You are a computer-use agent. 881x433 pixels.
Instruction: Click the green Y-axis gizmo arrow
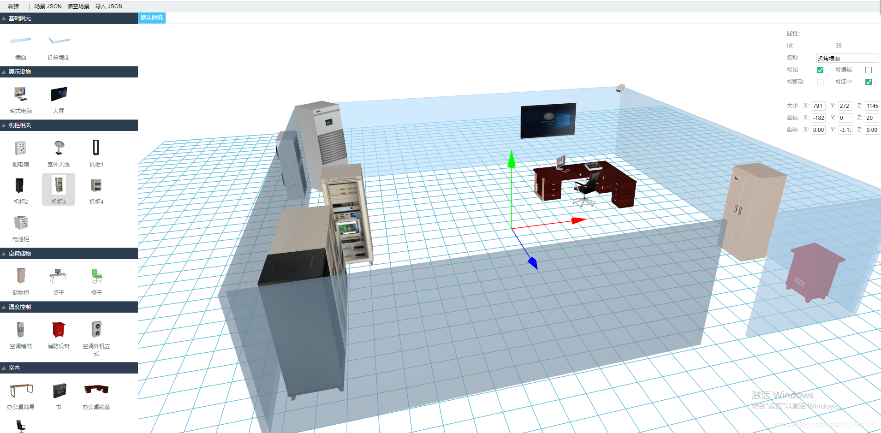pos(512,159)
